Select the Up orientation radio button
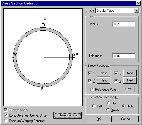This screenshot has width=142, height=125. pos(109,103)
